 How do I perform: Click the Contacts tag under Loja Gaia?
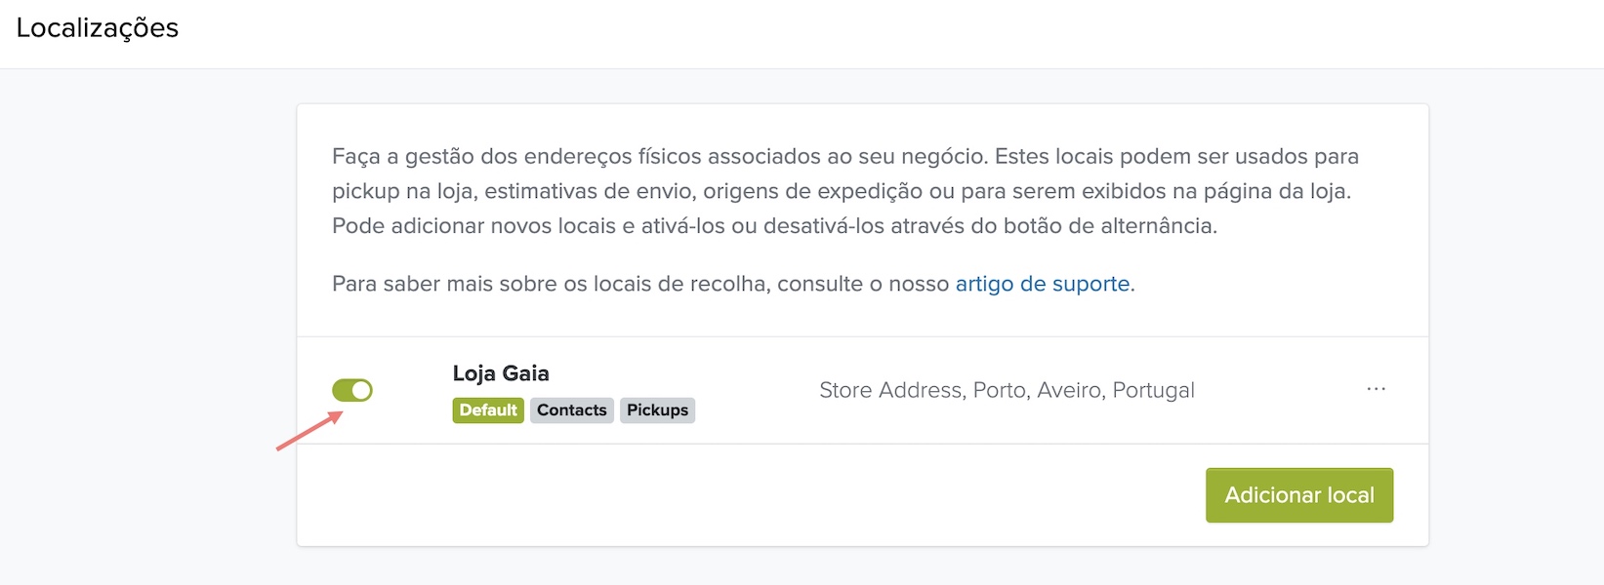point(572,410)
